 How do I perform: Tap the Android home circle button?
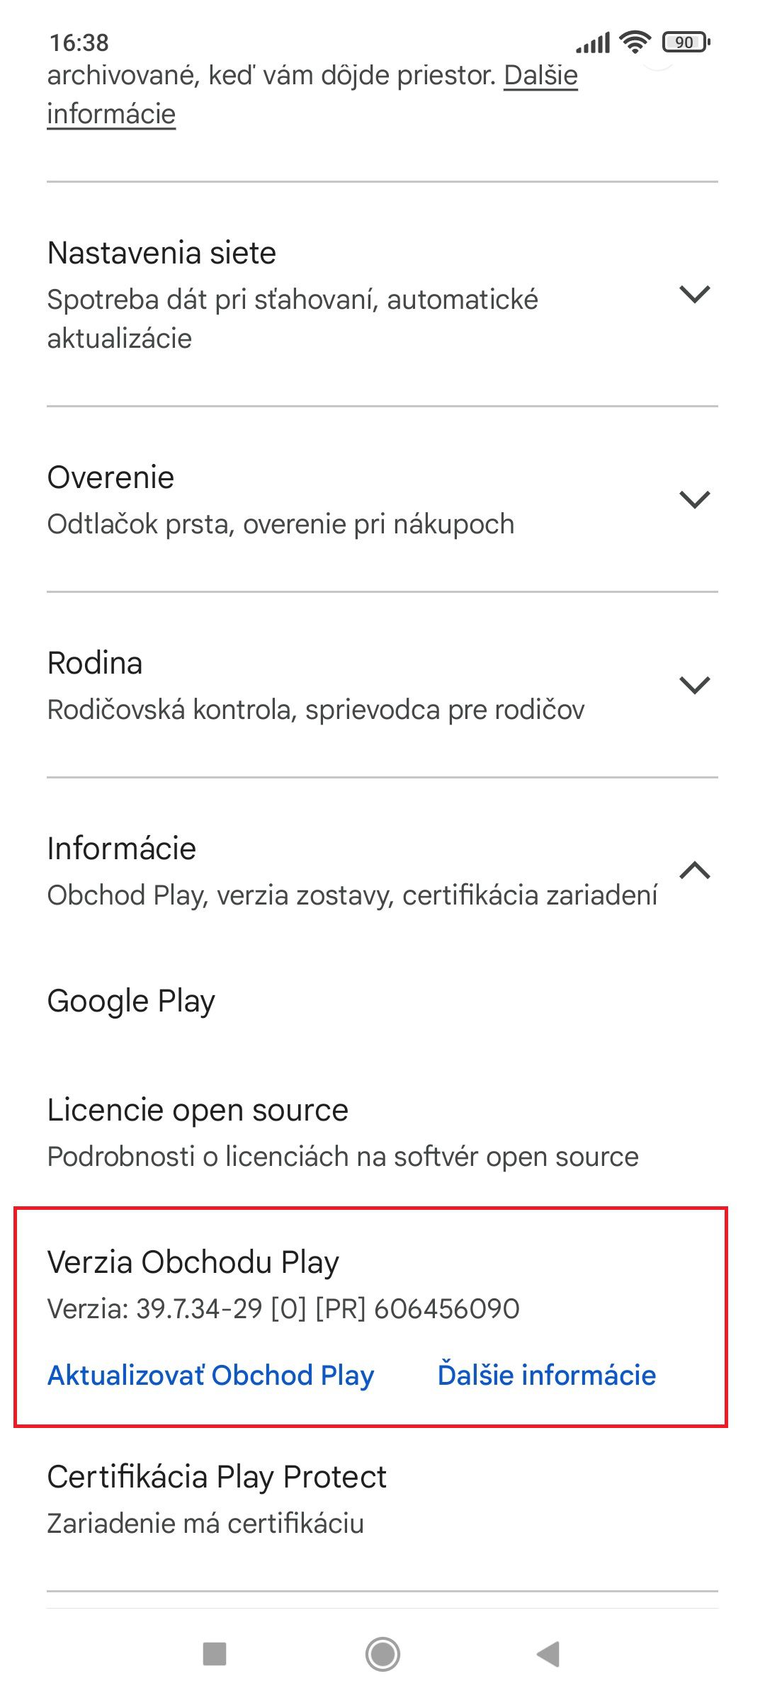pos(382,1655)
